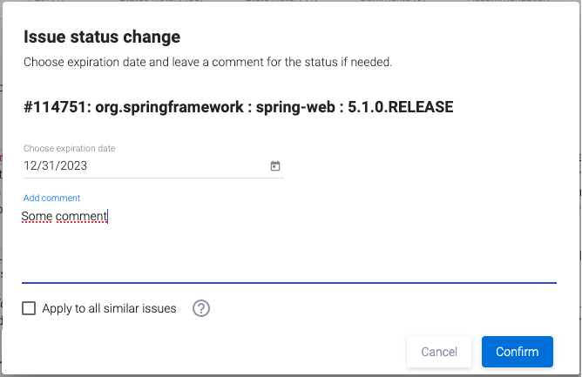
Task: Click the 'Choose expiration date and leave a comment' description
Action: pos(207,63)
